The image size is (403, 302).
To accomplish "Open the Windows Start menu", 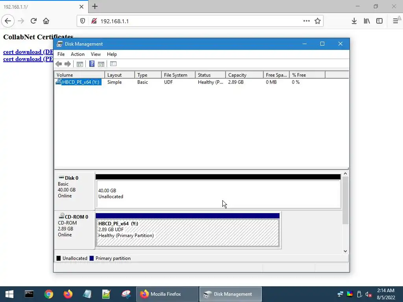I will pyautogui.click(x=9, y=294).
